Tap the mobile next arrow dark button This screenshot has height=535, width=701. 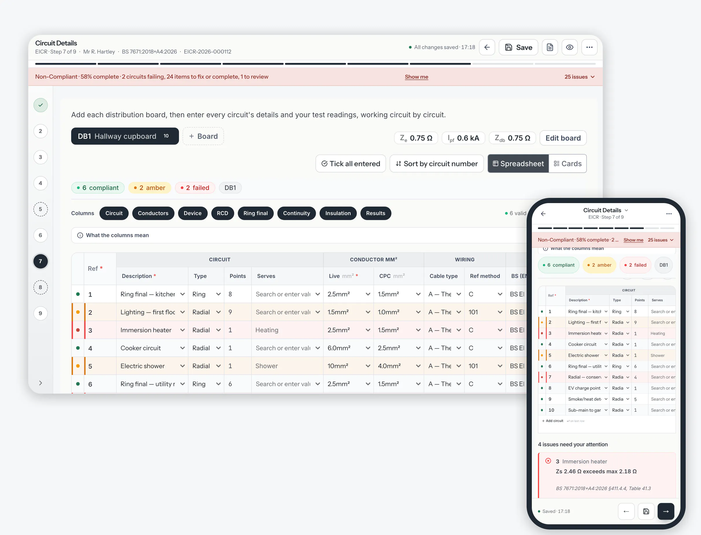coord(666,511)
